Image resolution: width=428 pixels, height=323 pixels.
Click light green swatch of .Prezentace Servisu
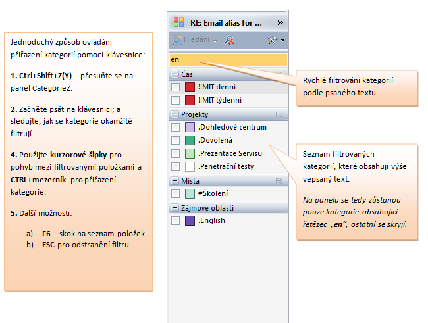(x=190, y=153)
